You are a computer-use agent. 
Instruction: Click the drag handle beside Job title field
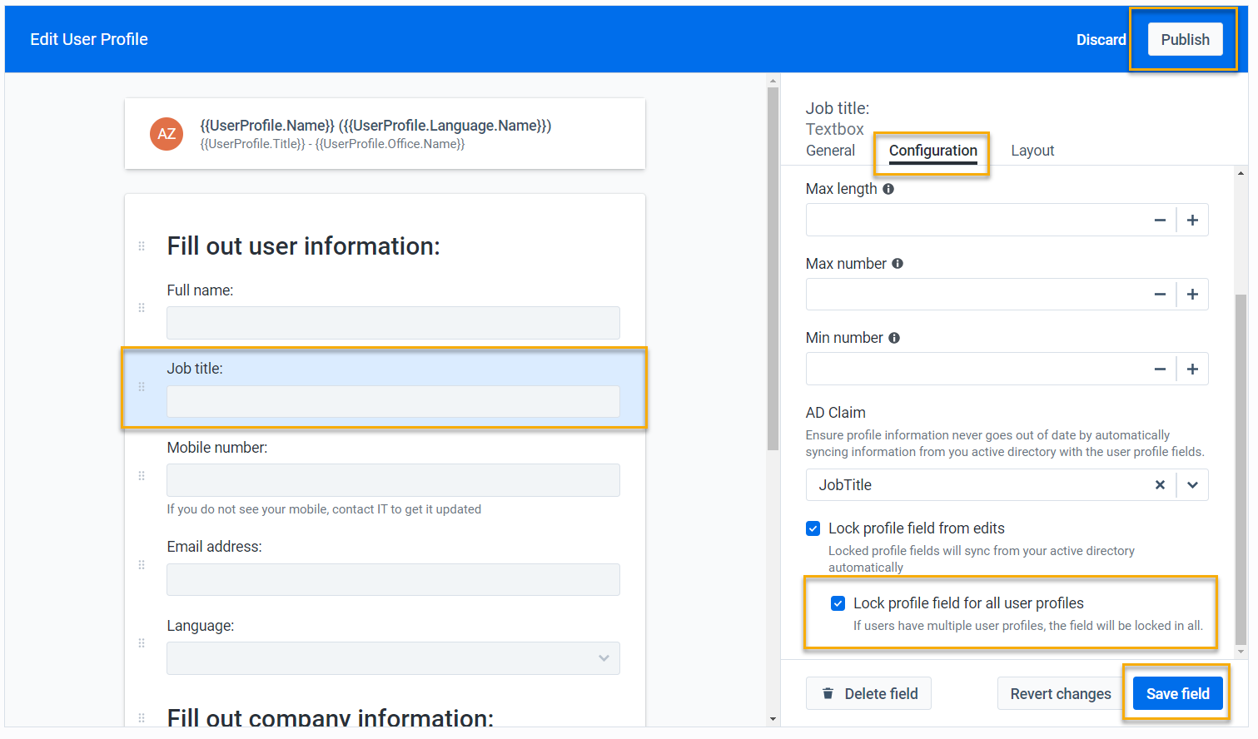142,387
